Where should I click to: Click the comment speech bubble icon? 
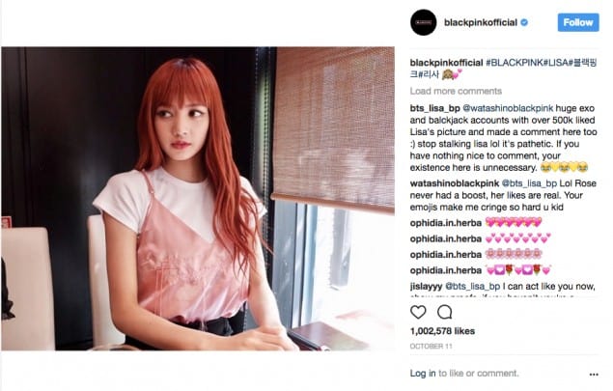(x=444, y=312)
